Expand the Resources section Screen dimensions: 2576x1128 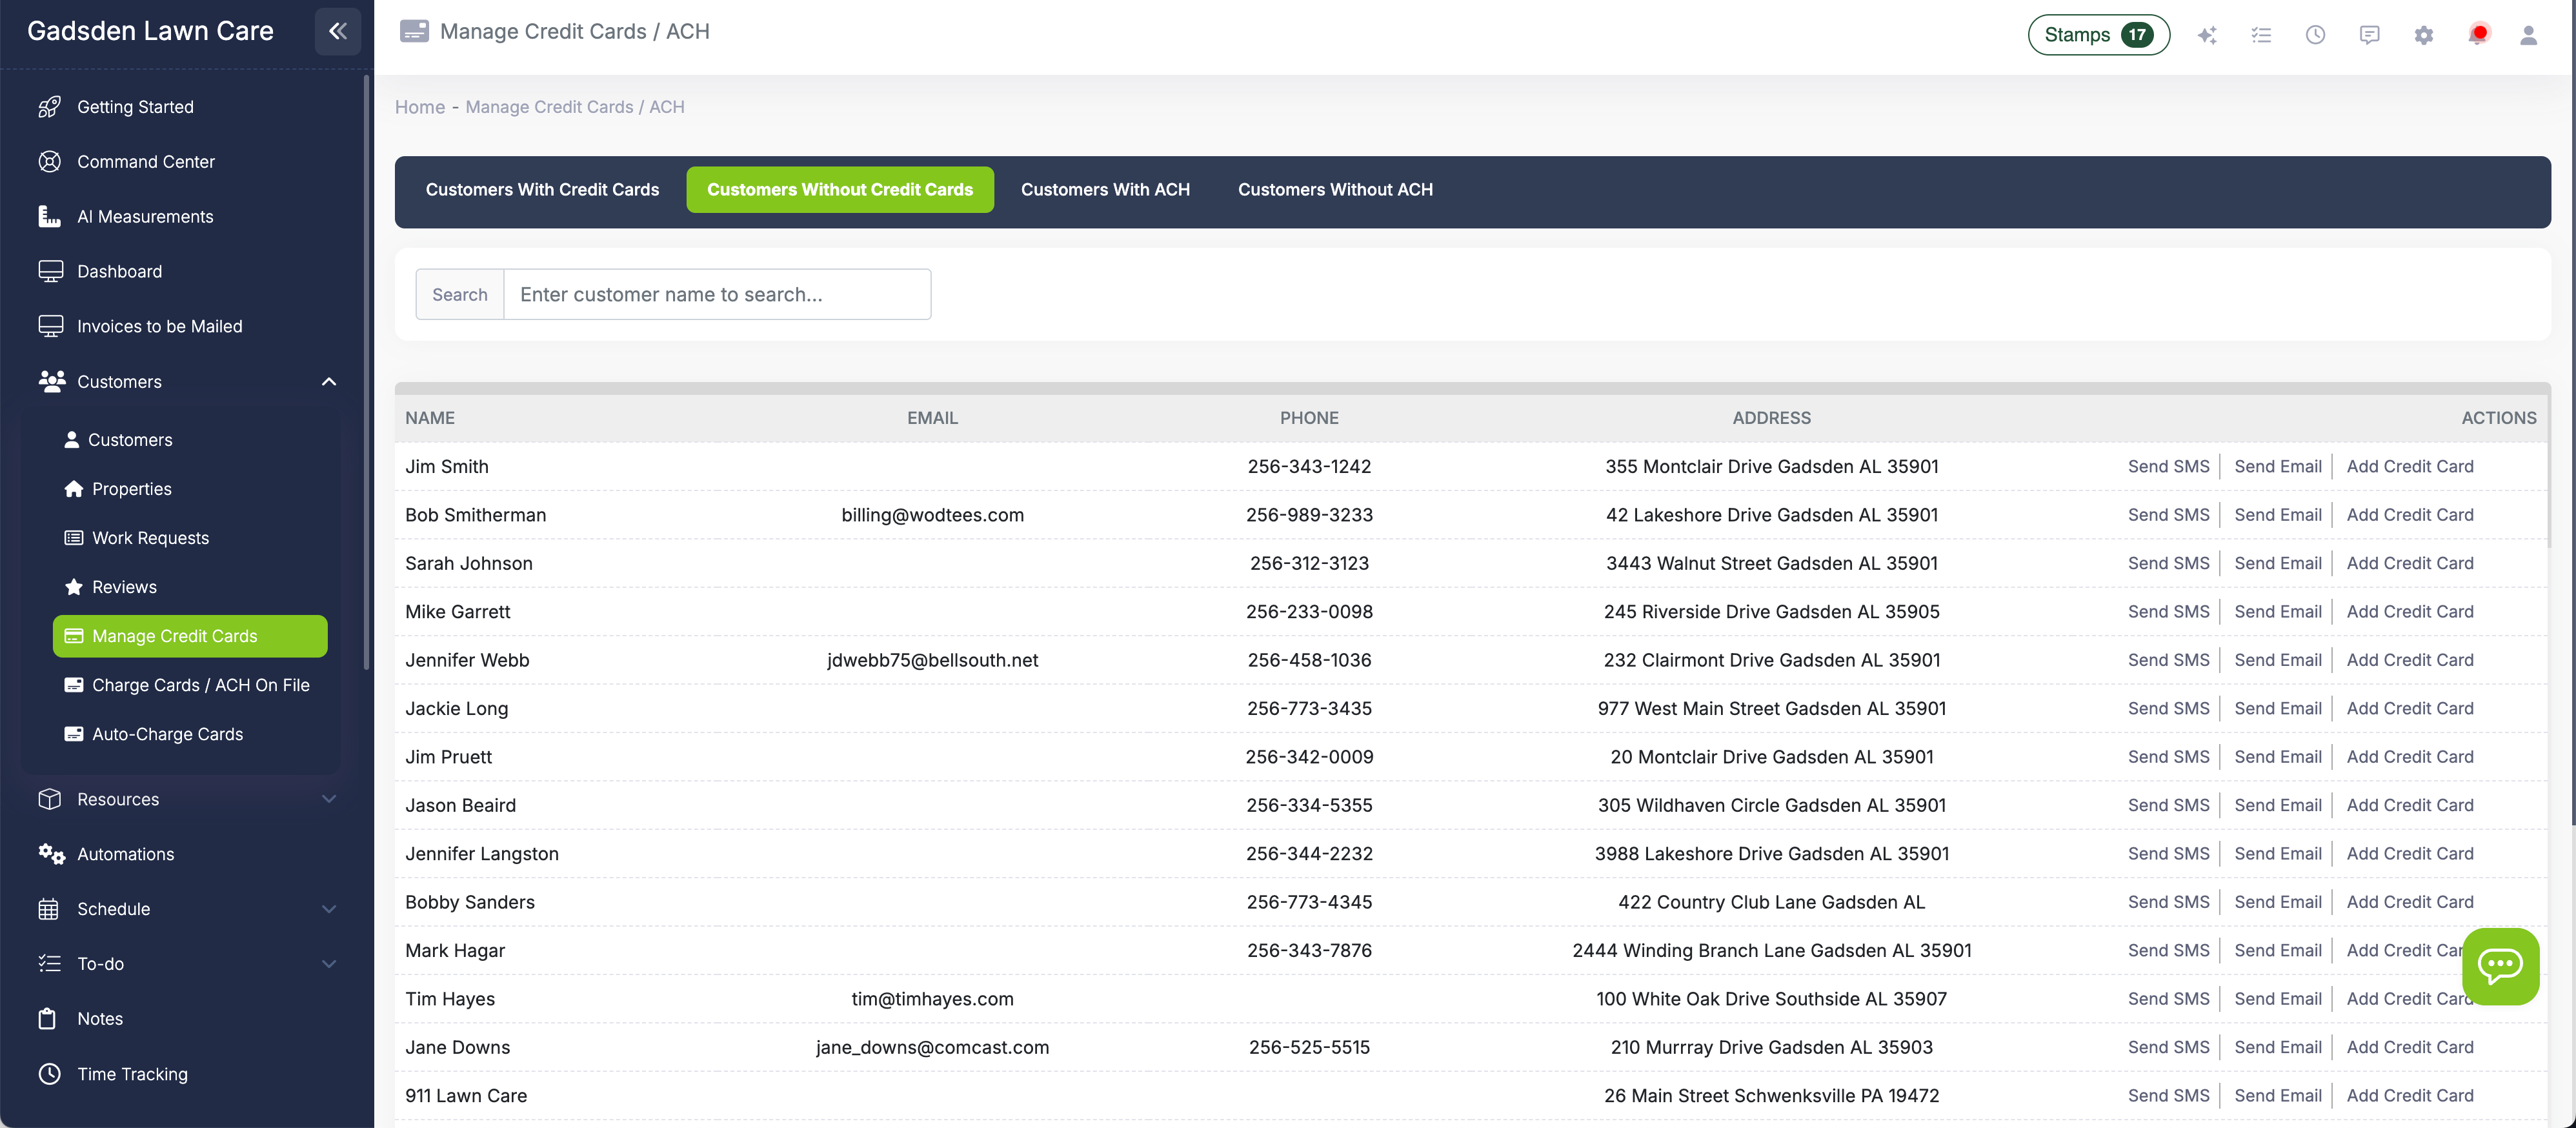[328, 799]
